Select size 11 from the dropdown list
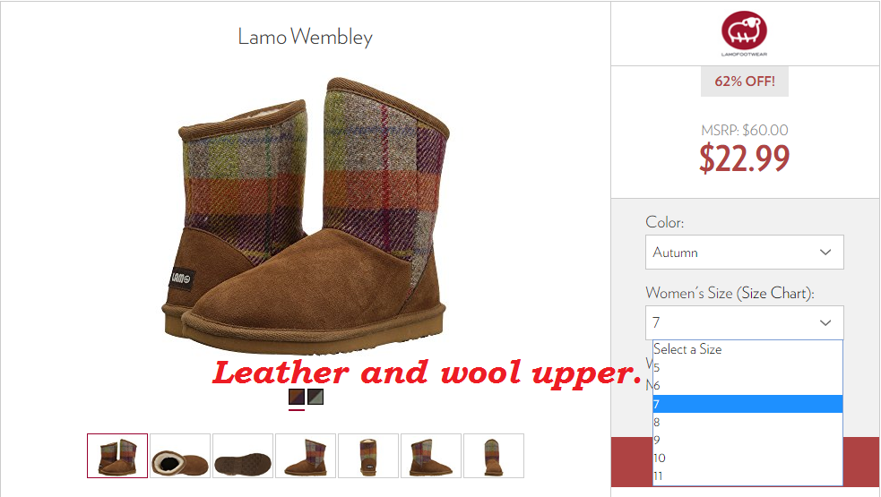The width and height of the screenshot is (881, 497). pyautogui.click(x=747, y=476)
